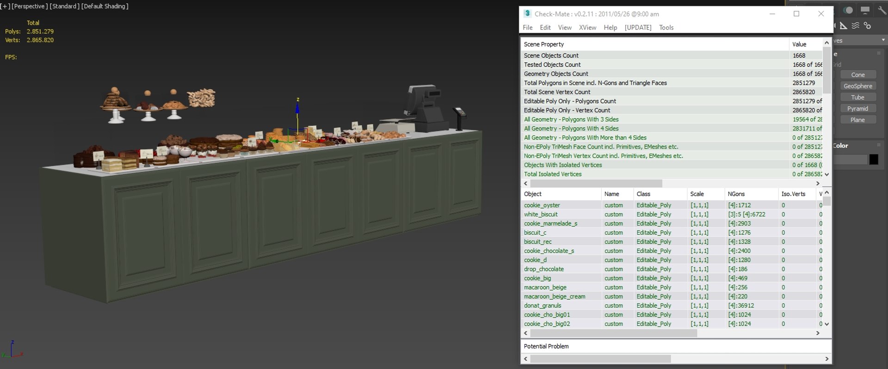Open the Motion panel tab icon
This screenshot has width=888, height=369.
coord(848,10)
